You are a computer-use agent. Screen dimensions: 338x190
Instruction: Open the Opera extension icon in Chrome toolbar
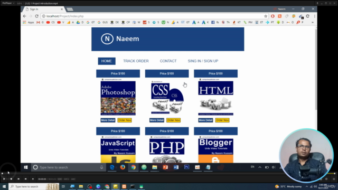tap(273, 16)
